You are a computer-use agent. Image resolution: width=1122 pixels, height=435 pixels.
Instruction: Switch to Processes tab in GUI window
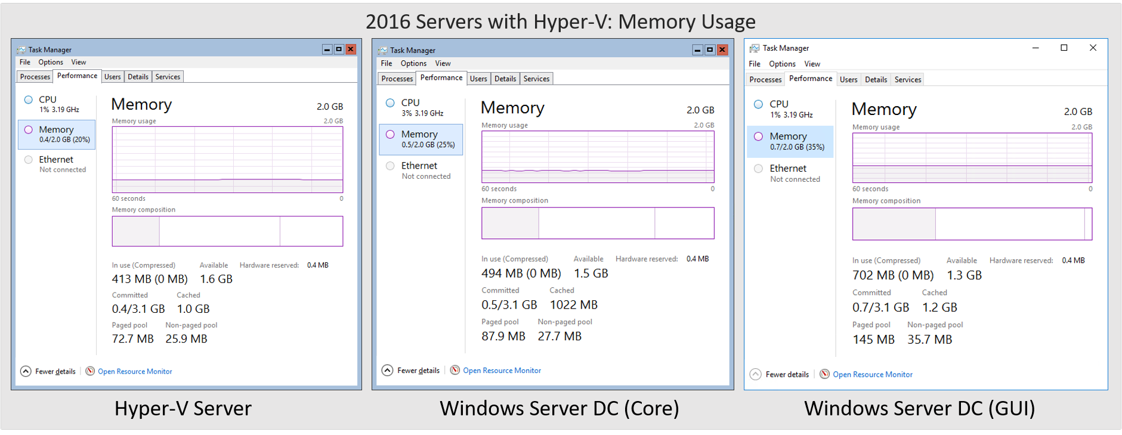coord(765,79)
